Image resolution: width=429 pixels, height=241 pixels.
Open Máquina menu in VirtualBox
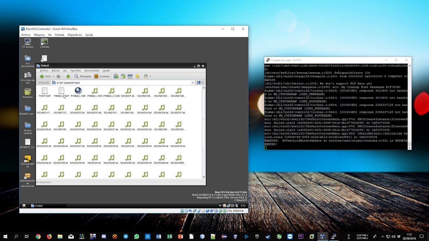pyautogui.click(x=39, y=35)
